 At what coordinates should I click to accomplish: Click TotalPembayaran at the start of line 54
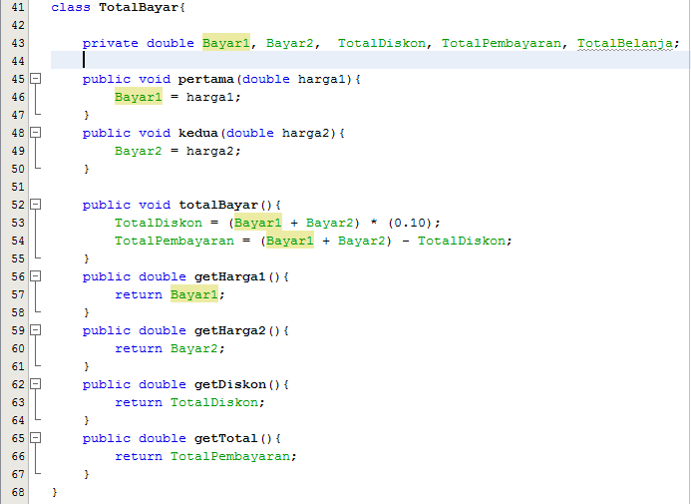[x=174, y=241]
